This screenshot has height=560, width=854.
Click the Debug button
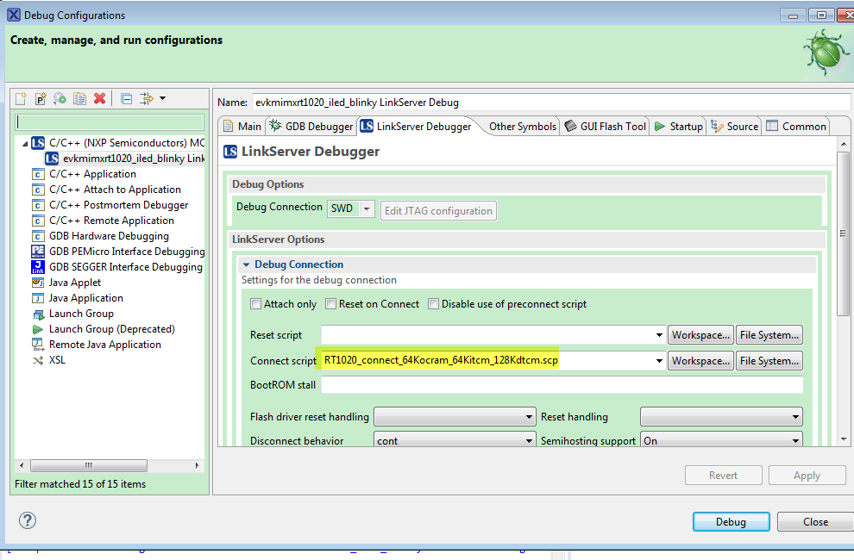[731, 521]
